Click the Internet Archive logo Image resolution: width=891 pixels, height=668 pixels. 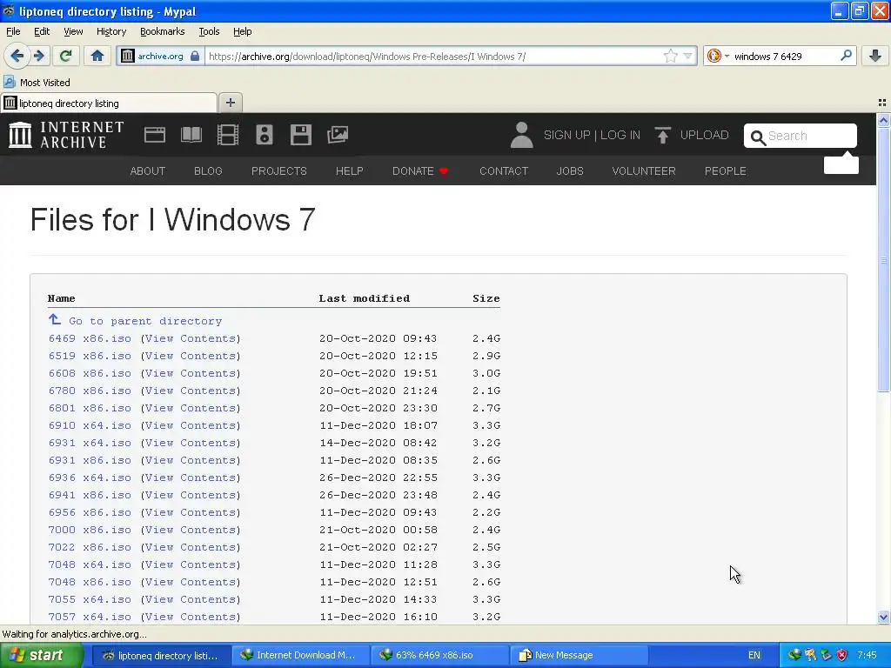66,135
